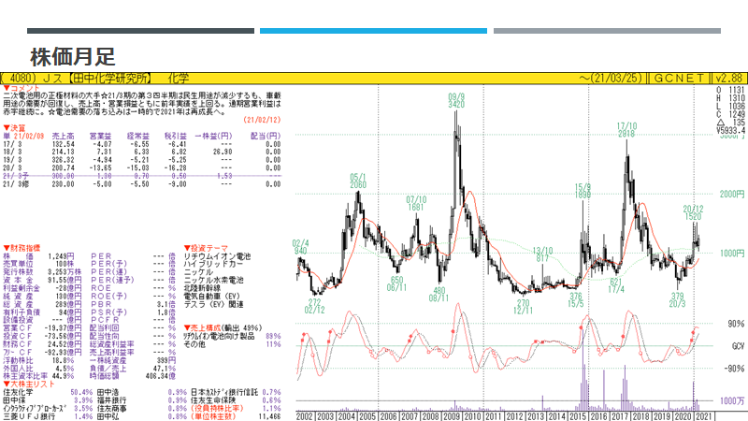Click the sales value 132.54
Image resolution: width=748 pixels, height=421 pixels.
pos(63,144)
